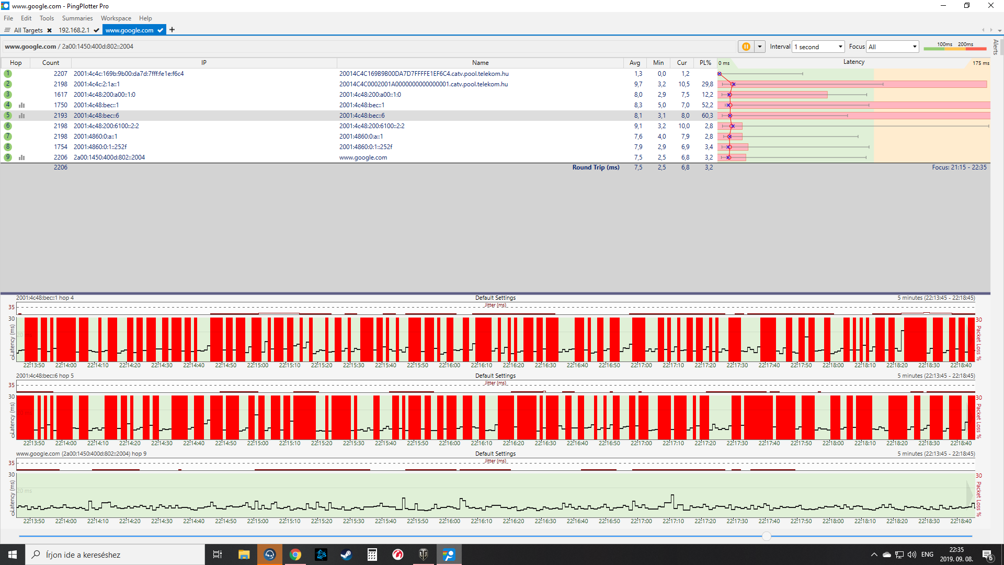Open Steam from the taskbar
The image size is (1004, 565).
point(346,555)
